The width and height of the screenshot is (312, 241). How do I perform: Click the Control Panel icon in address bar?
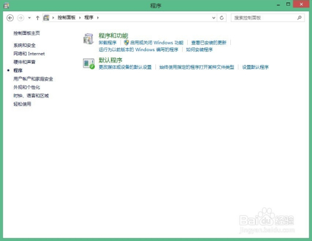coord(46,17)
